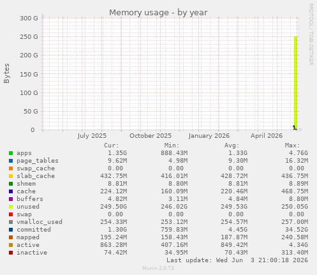Click the 'Avg:' column header
317x275 pixels.
click(x=232, y=145)
